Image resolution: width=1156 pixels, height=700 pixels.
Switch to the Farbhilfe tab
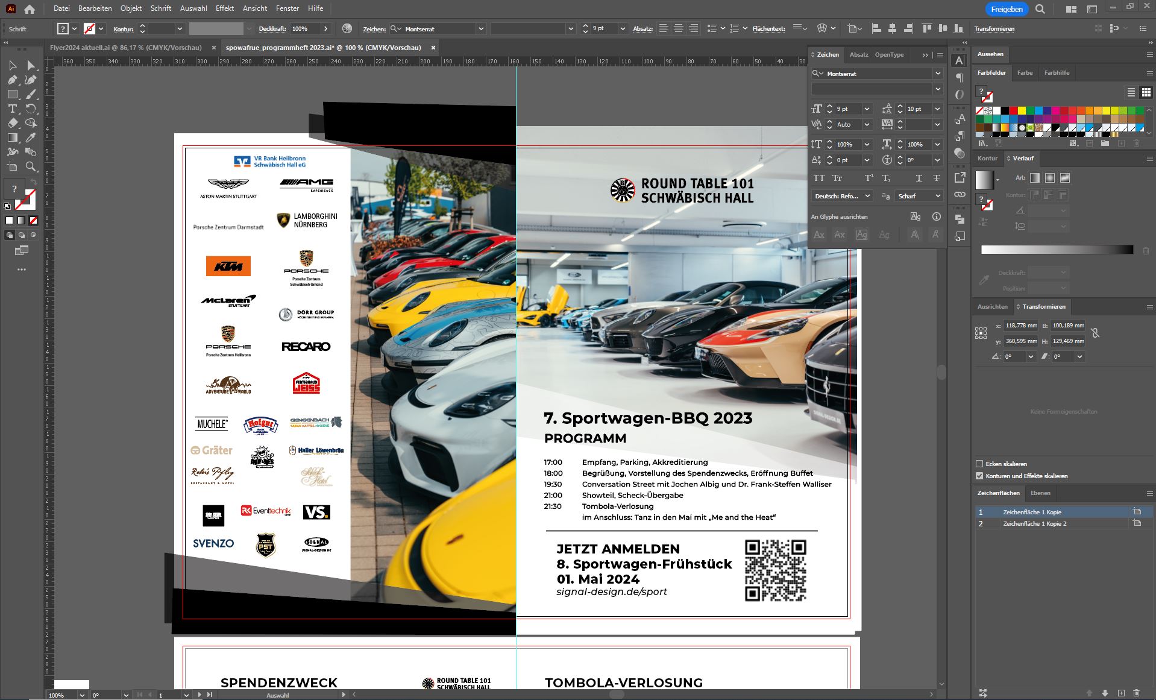tap(1057, 73)
